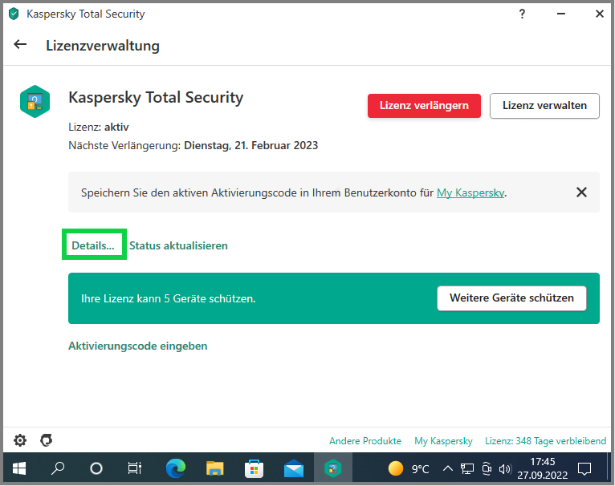Open the Details... link
The image size is (615, 486).
coord(93,245)
